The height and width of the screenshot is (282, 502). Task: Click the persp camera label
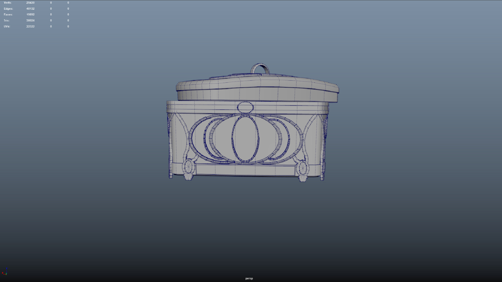[249, 278]
